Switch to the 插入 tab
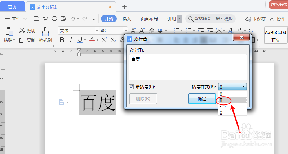288x154 pixels. (127, 19)
